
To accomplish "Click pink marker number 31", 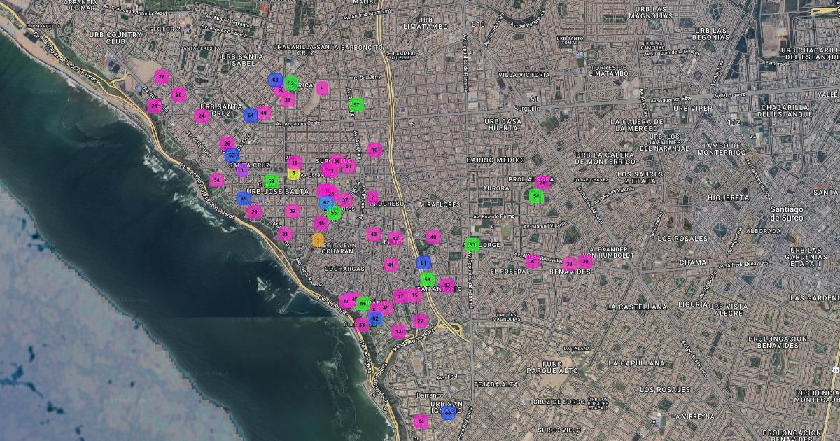I will (285, 234).
